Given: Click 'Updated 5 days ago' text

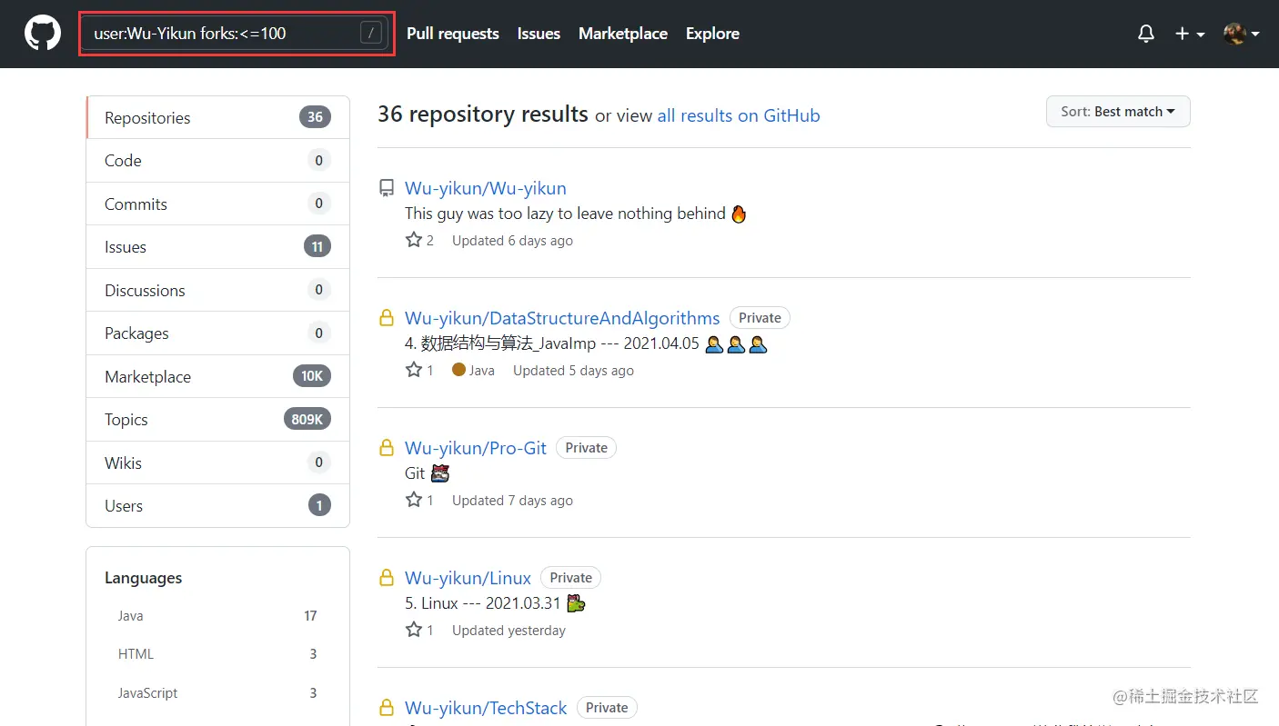Looking at the screenshot, I should click(x=573, y=371).
